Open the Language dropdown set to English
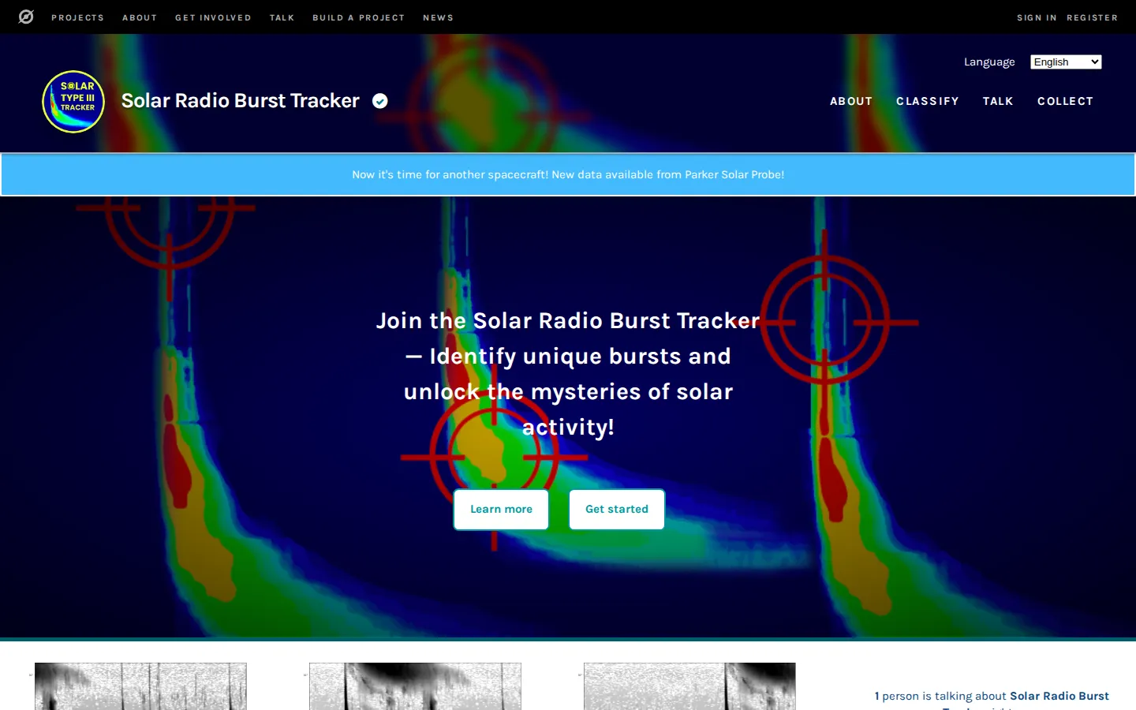 click(x=1066, y=62)
